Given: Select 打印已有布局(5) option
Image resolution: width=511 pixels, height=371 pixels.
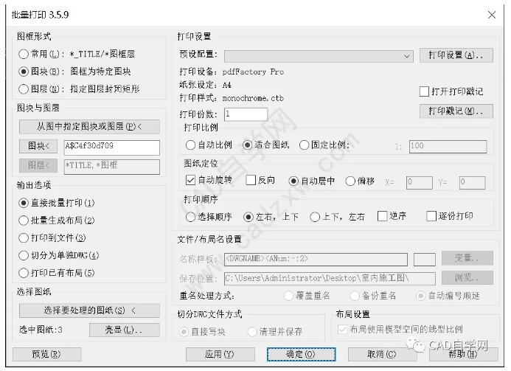Looking at the screenshot, I should (24, 273).
